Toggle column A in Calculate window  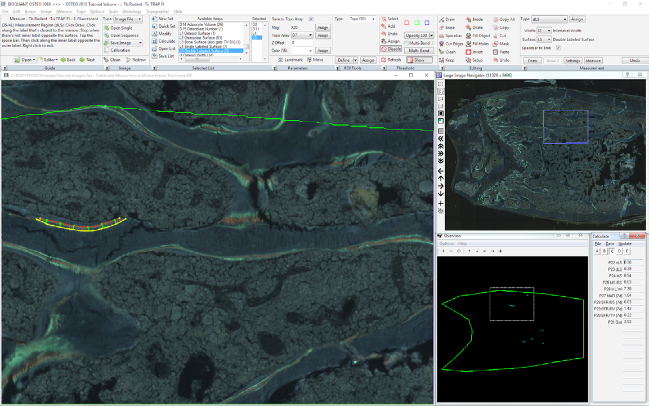pyautogui.click(x=597, y=251)
